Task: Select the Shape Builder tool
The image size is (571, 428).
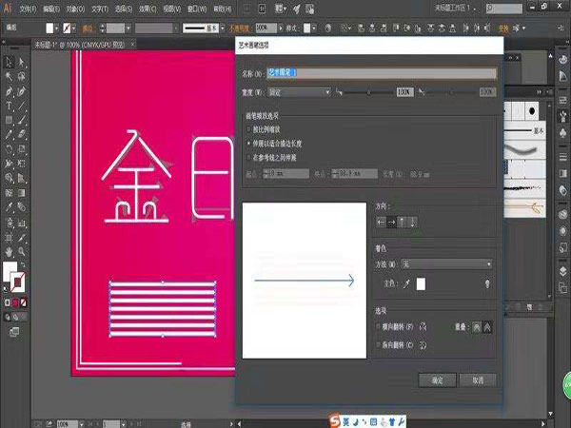Action: click(x=9, y=179)
